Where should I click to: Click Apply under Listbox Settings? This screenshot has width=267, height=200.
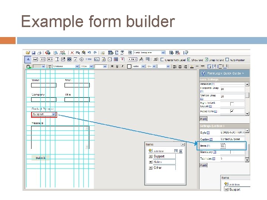point(203,165)
